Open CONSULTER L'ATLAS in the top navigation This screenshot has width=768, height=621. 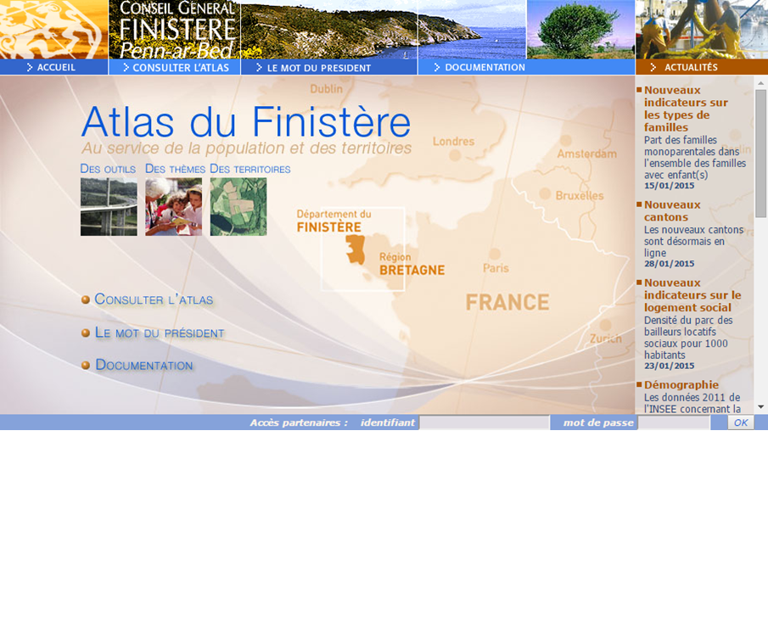(174, 67)
